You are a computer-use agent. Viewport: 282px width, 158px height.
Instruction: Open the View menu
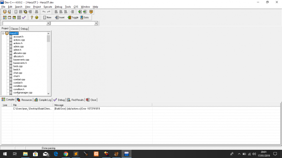27,7
